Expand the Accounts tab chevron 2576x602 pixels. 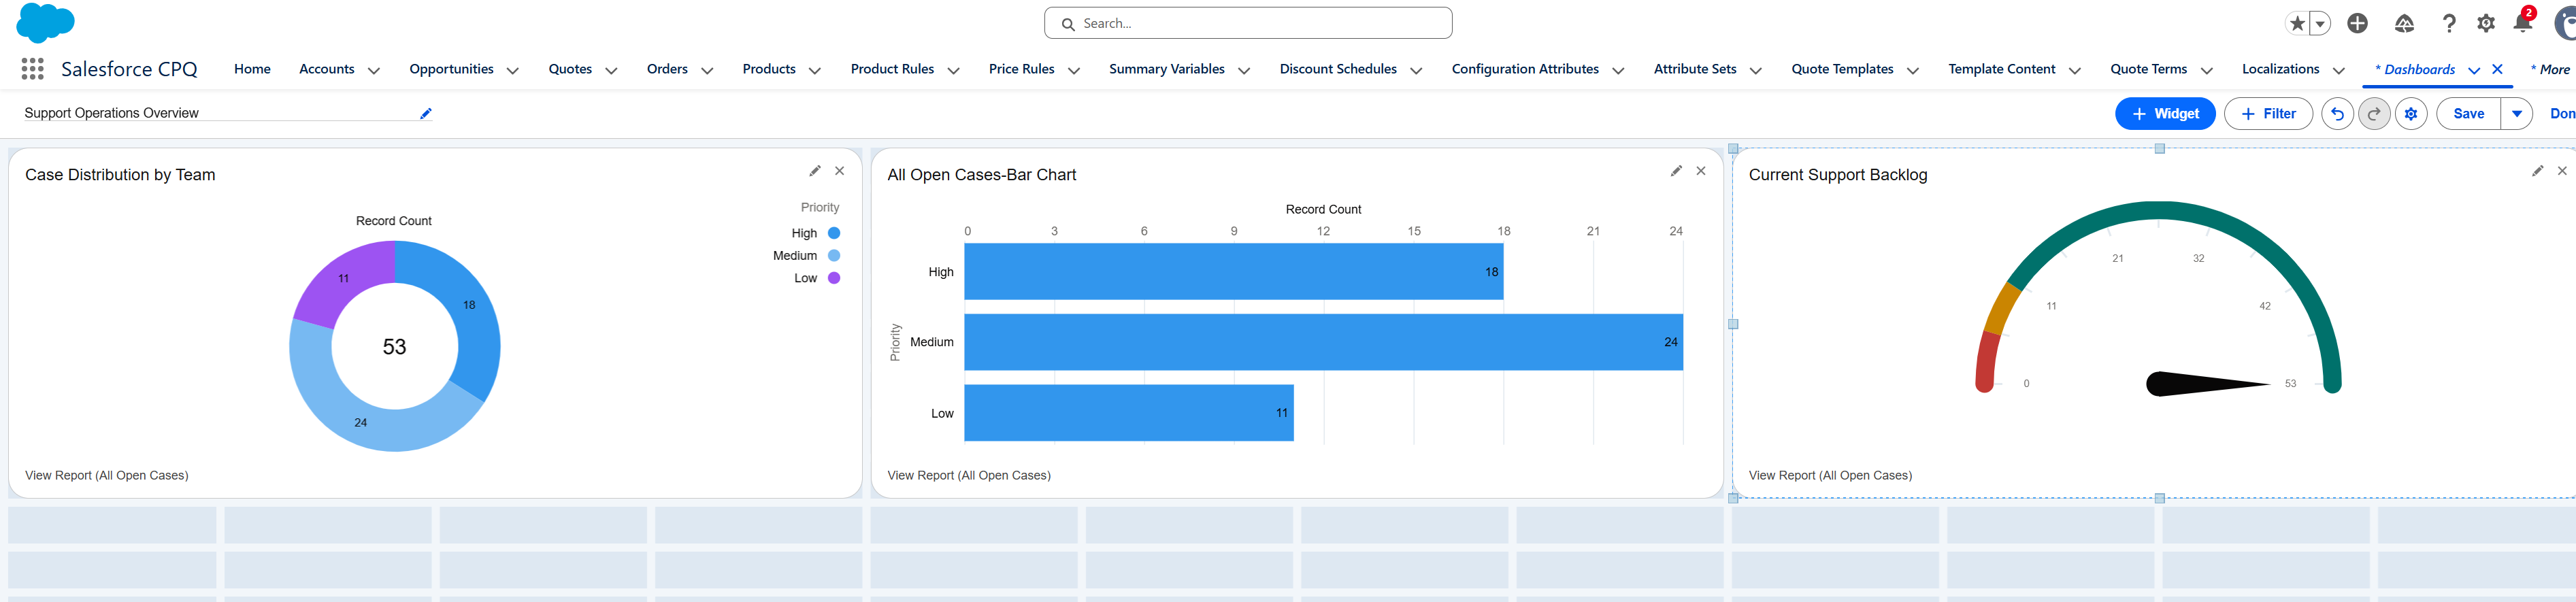[374, 70]
